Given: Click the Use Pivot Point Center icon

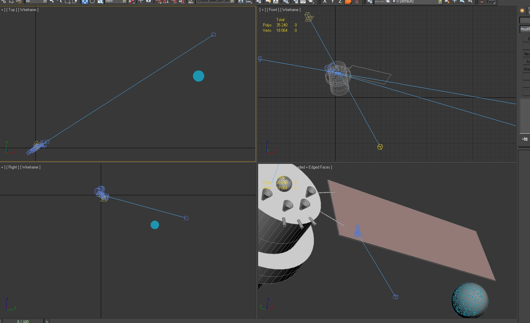Looking at the screenshot, I should (x=132, y=1).
